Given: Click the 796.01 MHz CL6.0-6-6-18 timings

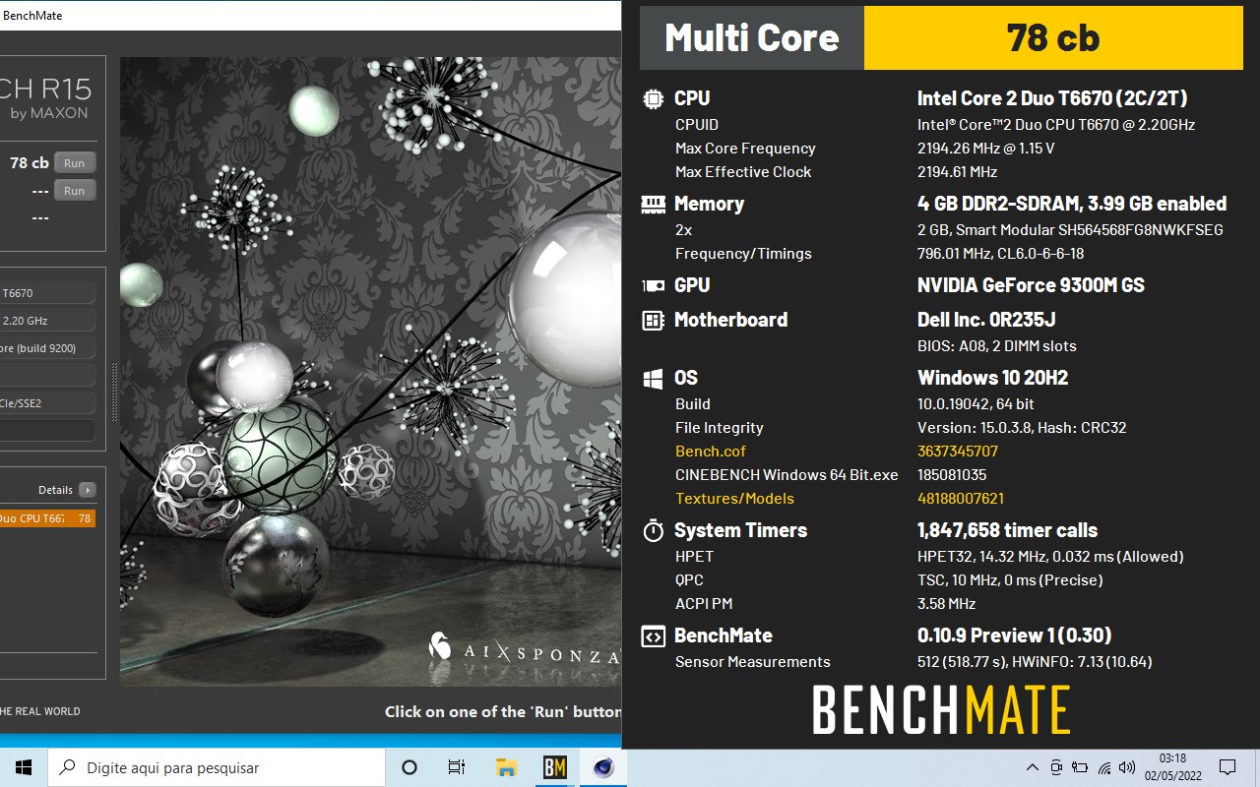Looking at the screenshot, I should pos(1000,254).
